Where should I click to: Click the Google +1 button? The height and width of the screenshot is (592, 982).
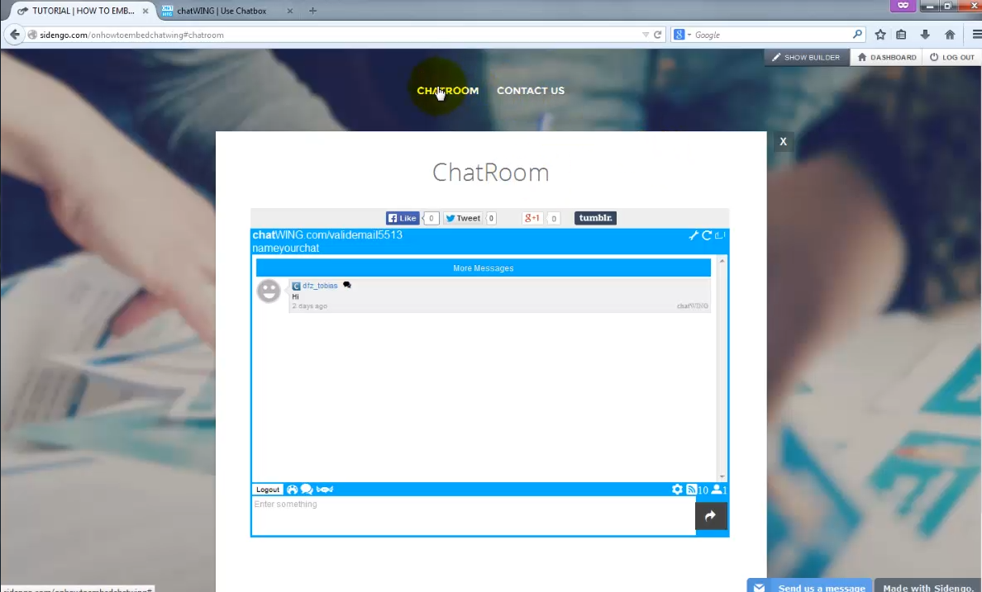(532, 218)
